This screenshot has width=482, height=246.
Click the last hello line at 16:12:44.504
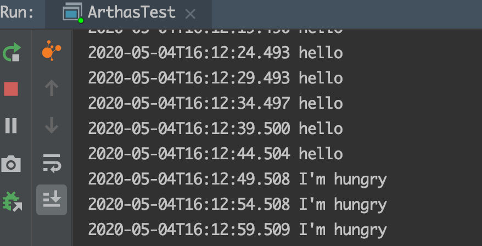(215, 154)
